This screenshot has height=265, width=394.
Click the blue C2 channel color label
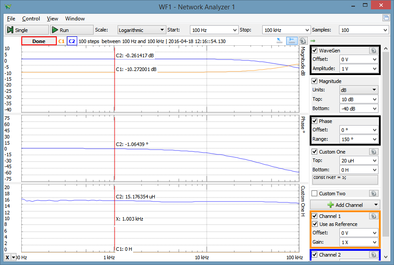(72, 41)
